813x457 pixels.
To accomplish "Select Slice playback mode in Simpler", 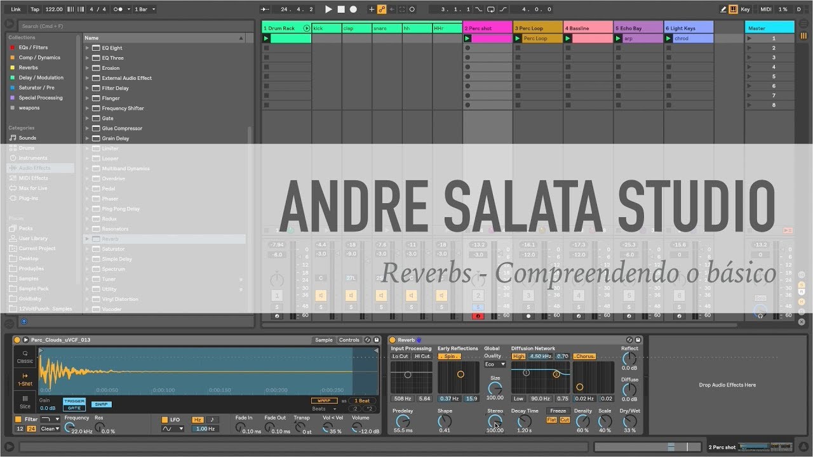I will tap(25, 402).
